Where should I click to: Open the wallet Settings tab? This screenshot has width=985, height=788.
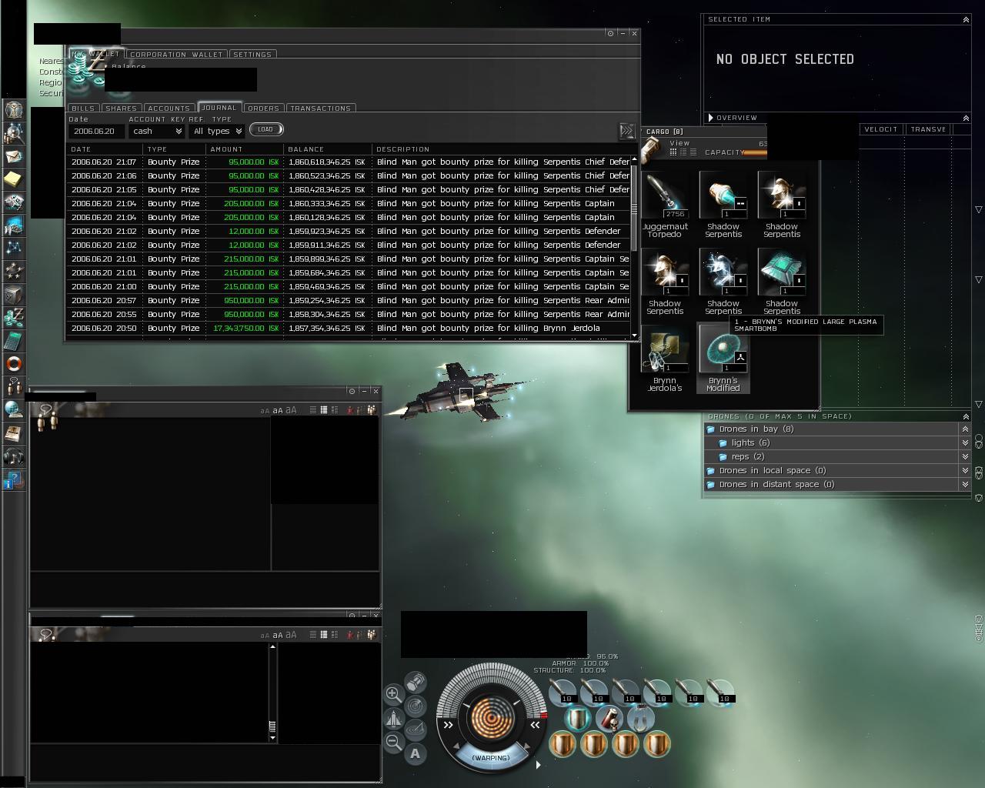pyautogui.click(x=252, y=55)
